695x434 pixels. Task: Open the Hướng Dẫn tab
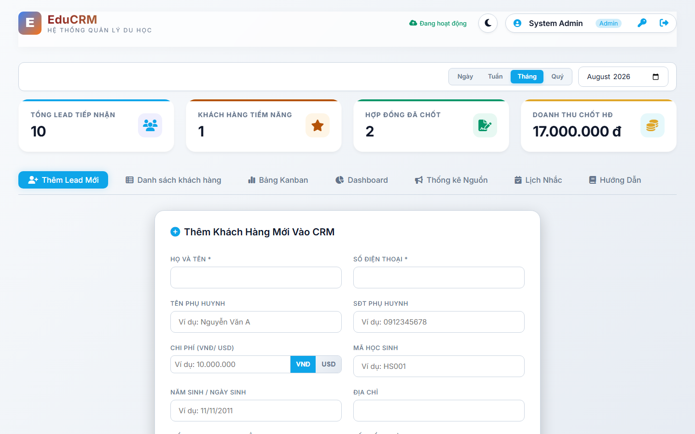(x=615, y=180)
